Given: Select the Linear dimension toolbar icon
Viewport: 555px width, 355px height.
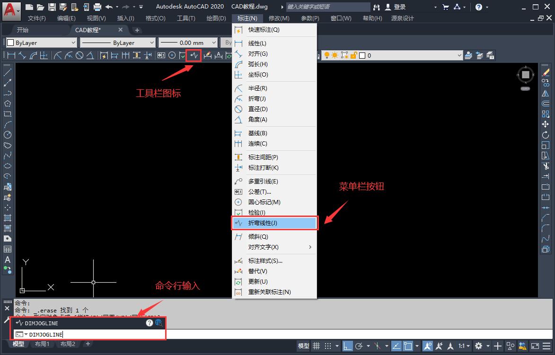Looking at the screenshot, I should (11, 55).
